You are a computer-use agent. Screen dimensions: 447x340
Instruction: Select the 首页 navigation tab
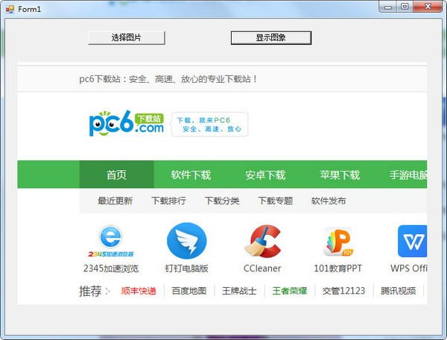coord(117,174)
